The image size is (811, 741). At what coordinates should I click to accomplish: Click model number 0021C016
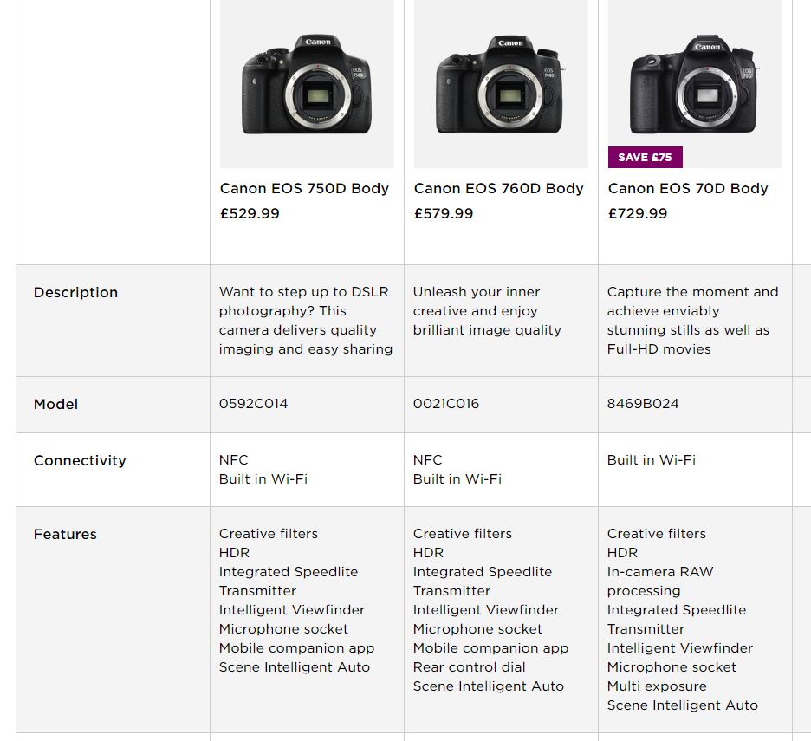(446, 404)
